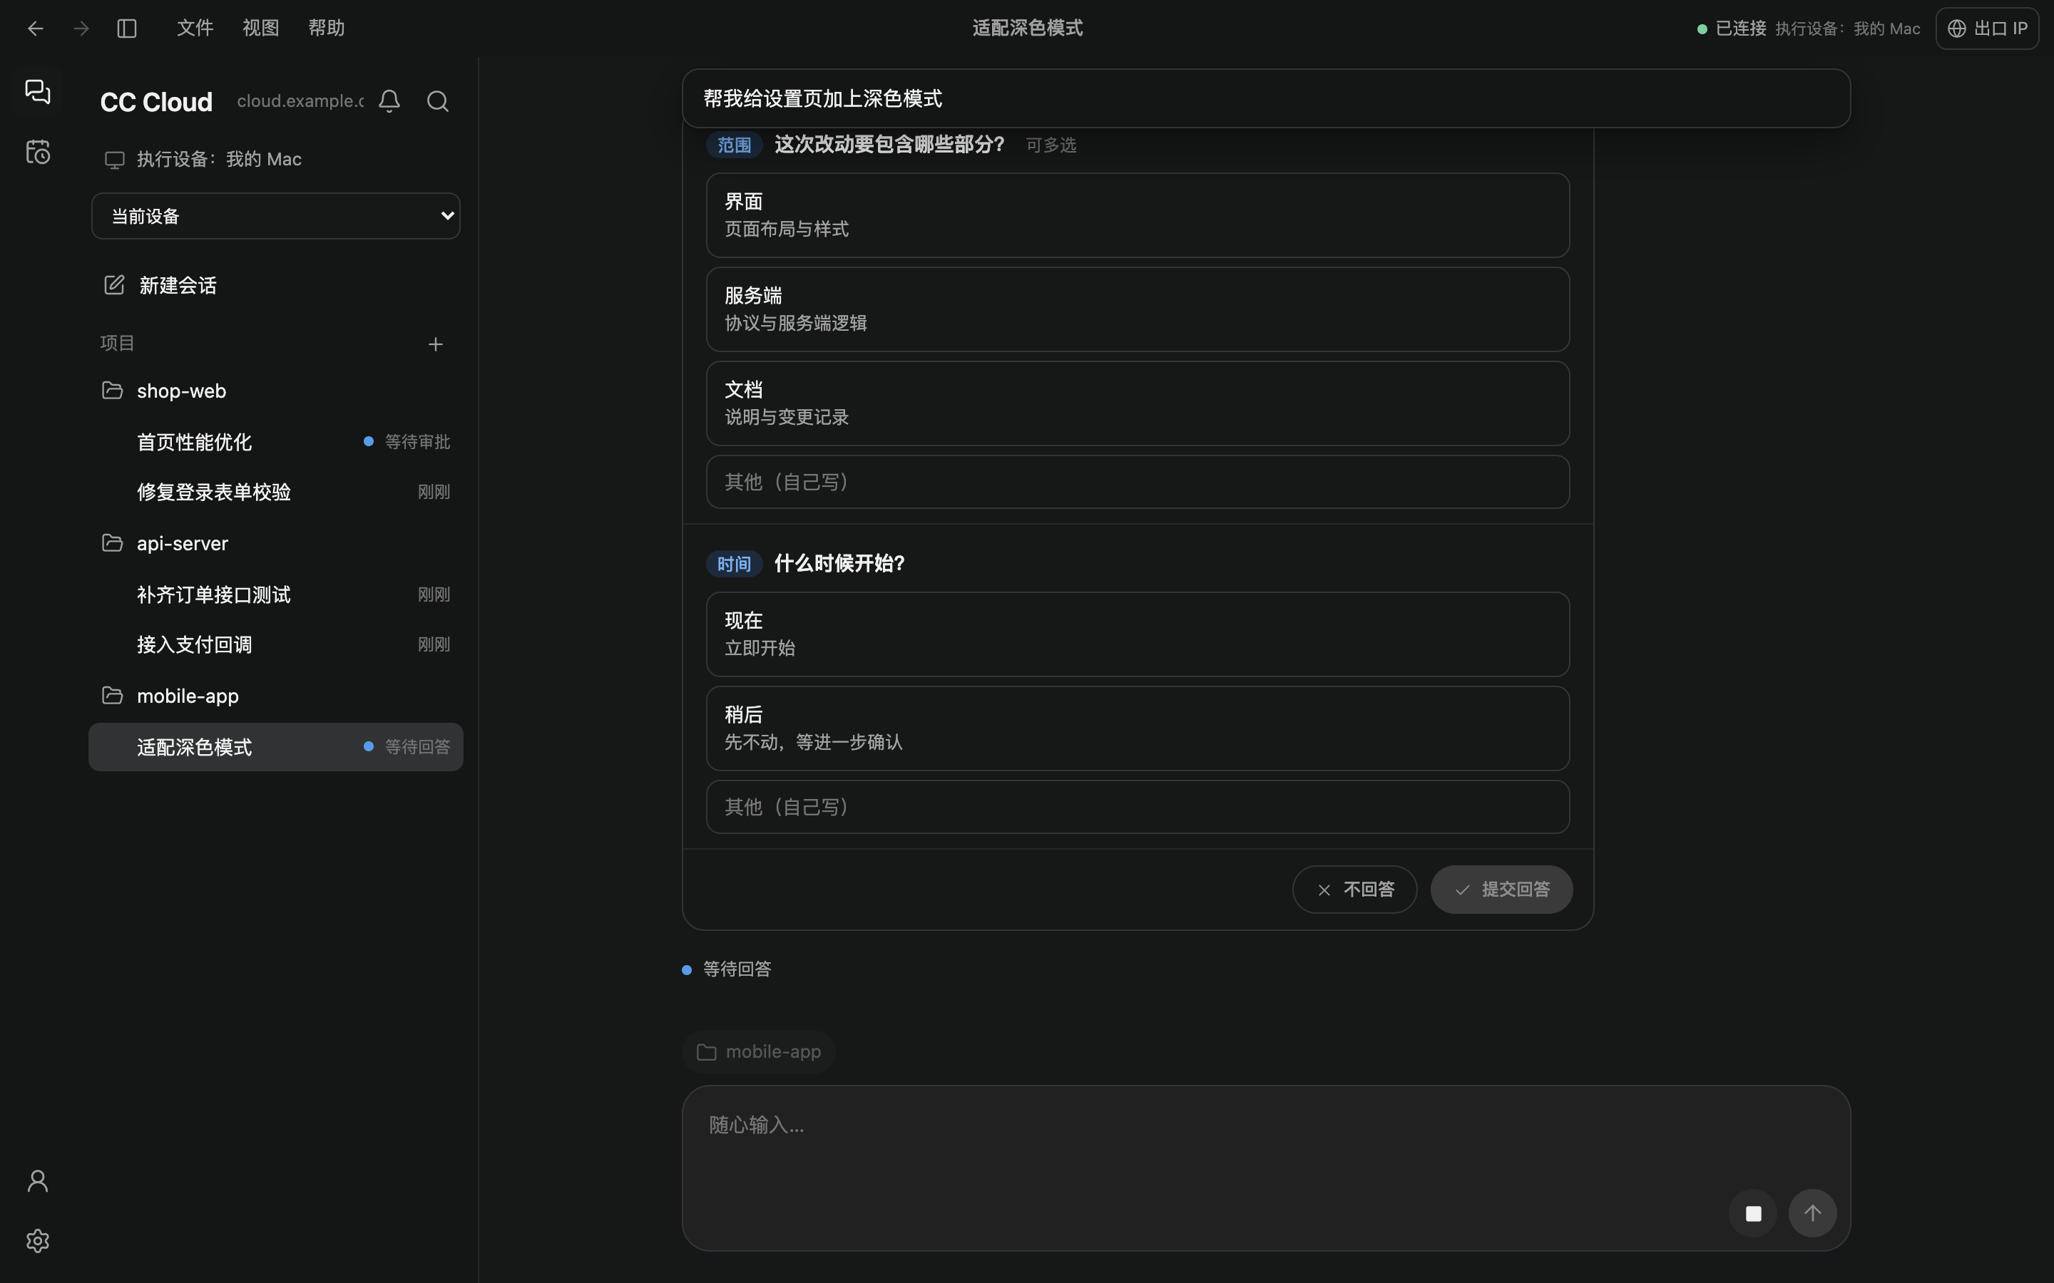
Task: Send message with the up arrow icon
Action: click(x=1813, y=1213)
